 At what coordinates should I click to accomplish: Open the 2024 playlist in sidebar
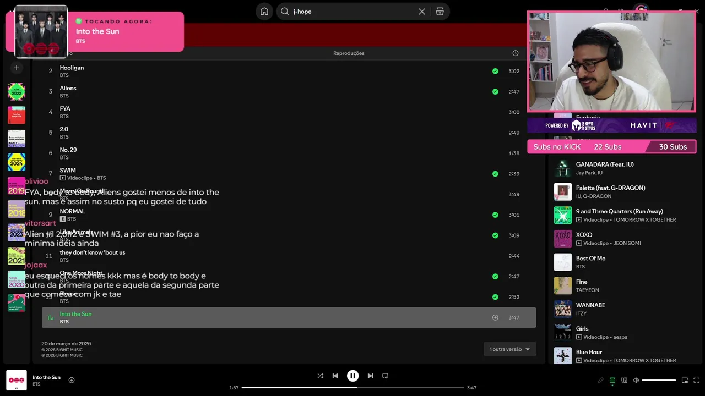tap(17, 162)
